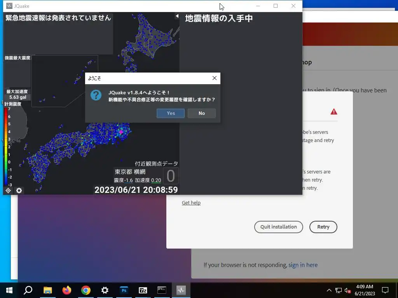Open JQuake settings gear icon

coord(19,190)
